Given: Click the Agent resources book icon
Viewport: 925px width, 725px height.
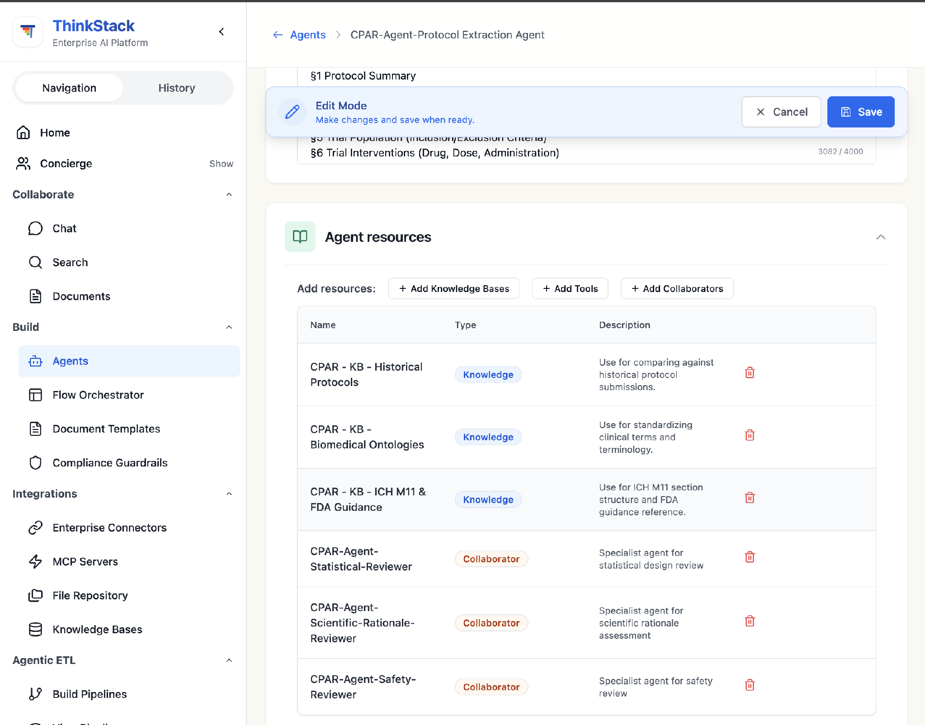Looking at the screenshot, I should pyautogui.click(x=300, y=236).
